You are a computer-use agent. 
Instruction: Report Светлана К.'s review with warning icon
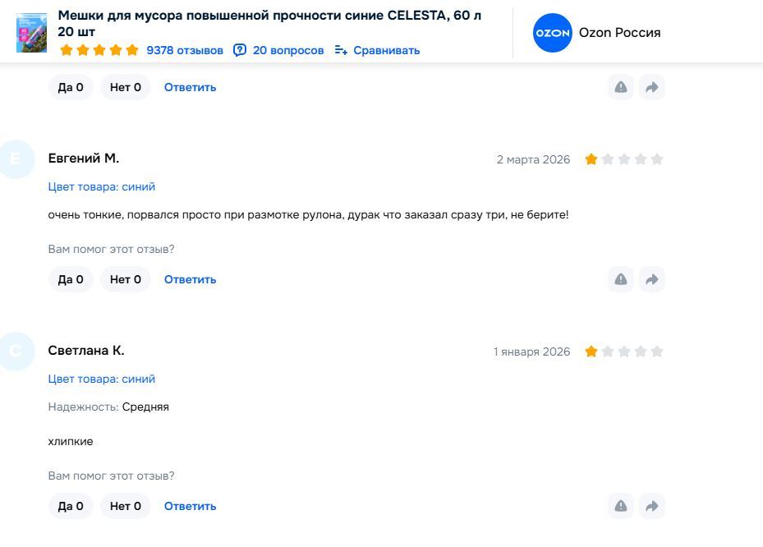tap(621, 506)
